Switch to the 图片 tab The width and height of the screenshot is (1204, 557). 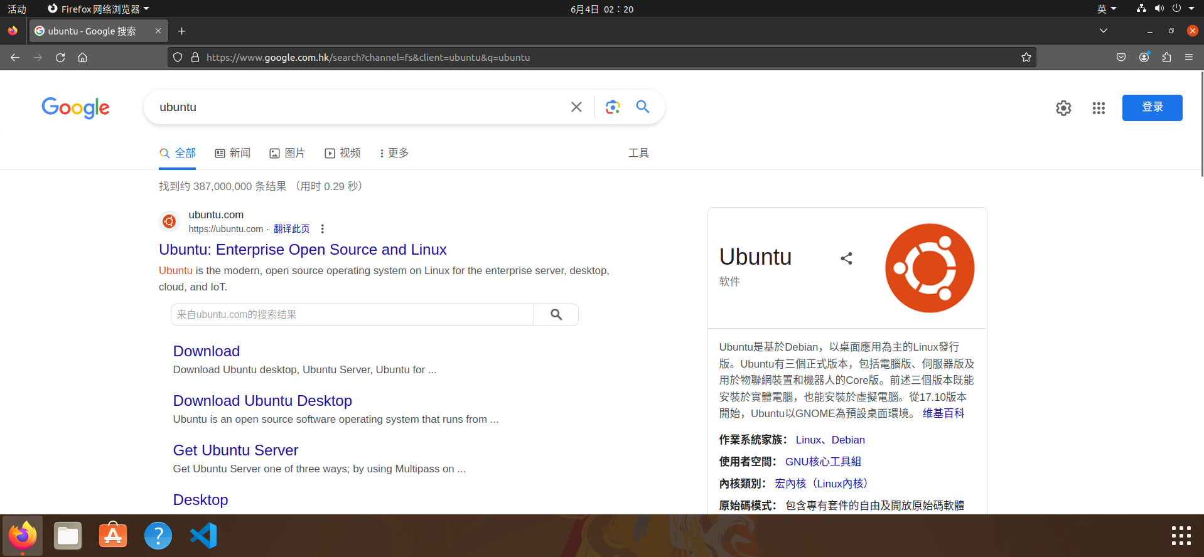(288, 153)
